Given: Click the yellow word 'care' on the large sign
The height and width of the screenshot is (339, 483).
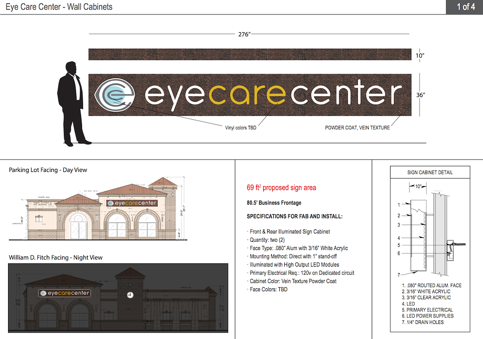Looking at the screenshot, I should 247,94.
